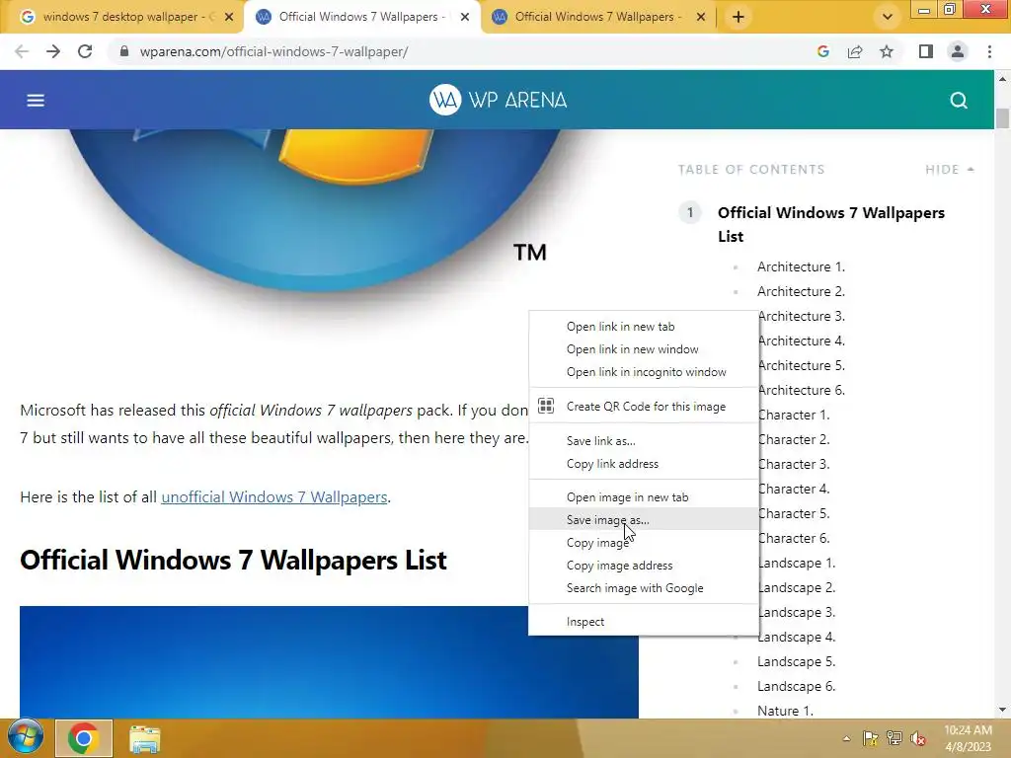
Task: Jump to 'Official Windows 7 Wallpapers List' contents entry
Action: (831, 224)
